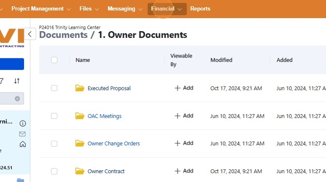
Task: Click the Executed Proposal folder icon
Action: [x=80, y=88]
